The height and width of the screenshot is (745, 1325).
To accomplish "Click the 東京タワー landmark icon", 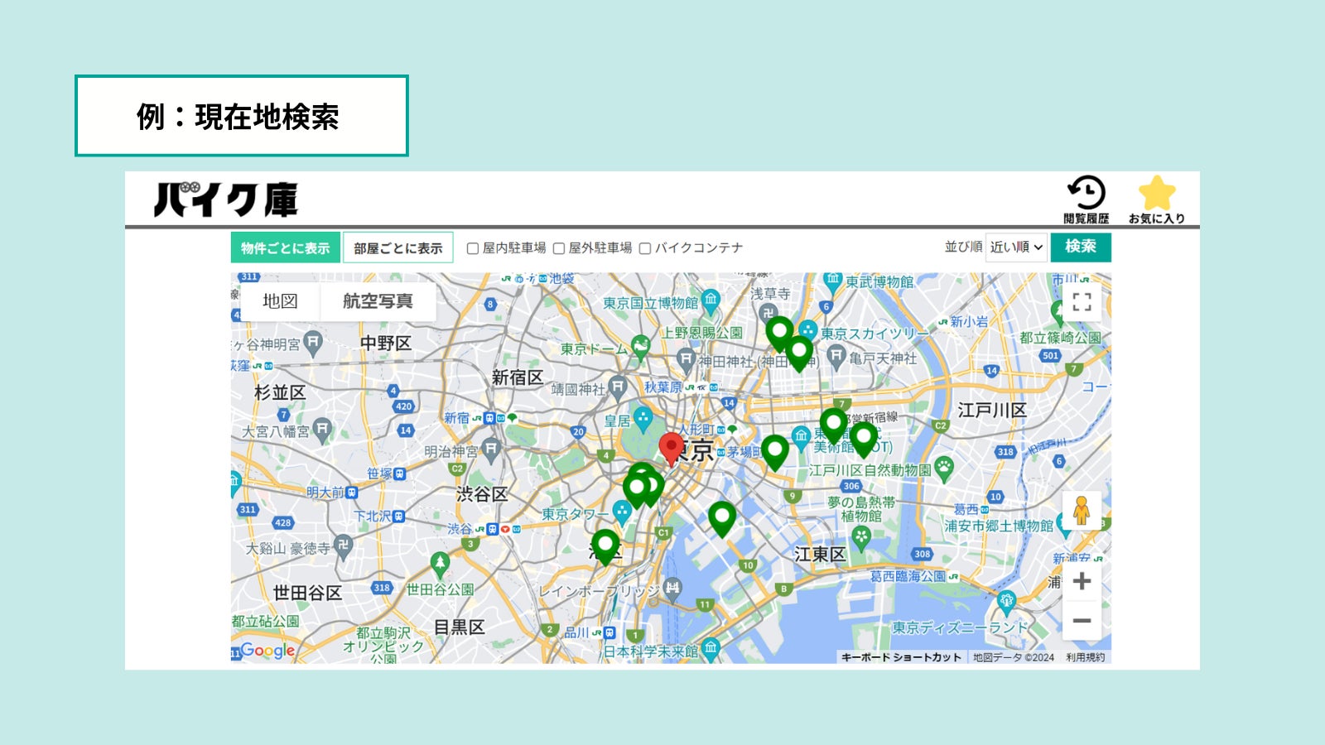I will pyautogui.click(x=622, y=512).
